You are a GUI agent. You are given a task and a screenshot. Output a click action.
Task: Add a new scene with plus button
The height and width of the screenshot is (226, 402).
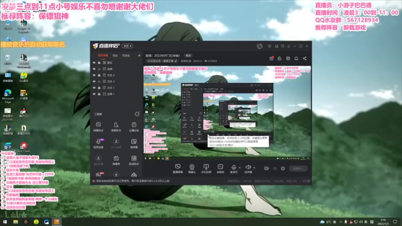click(139, 55)
